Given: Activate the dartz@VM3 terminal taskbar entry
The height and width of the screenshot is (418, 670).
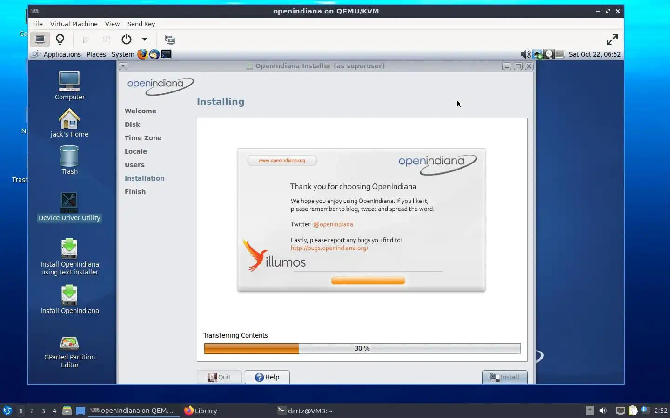Looking at the screenshot, I should (x=305, y=411).
